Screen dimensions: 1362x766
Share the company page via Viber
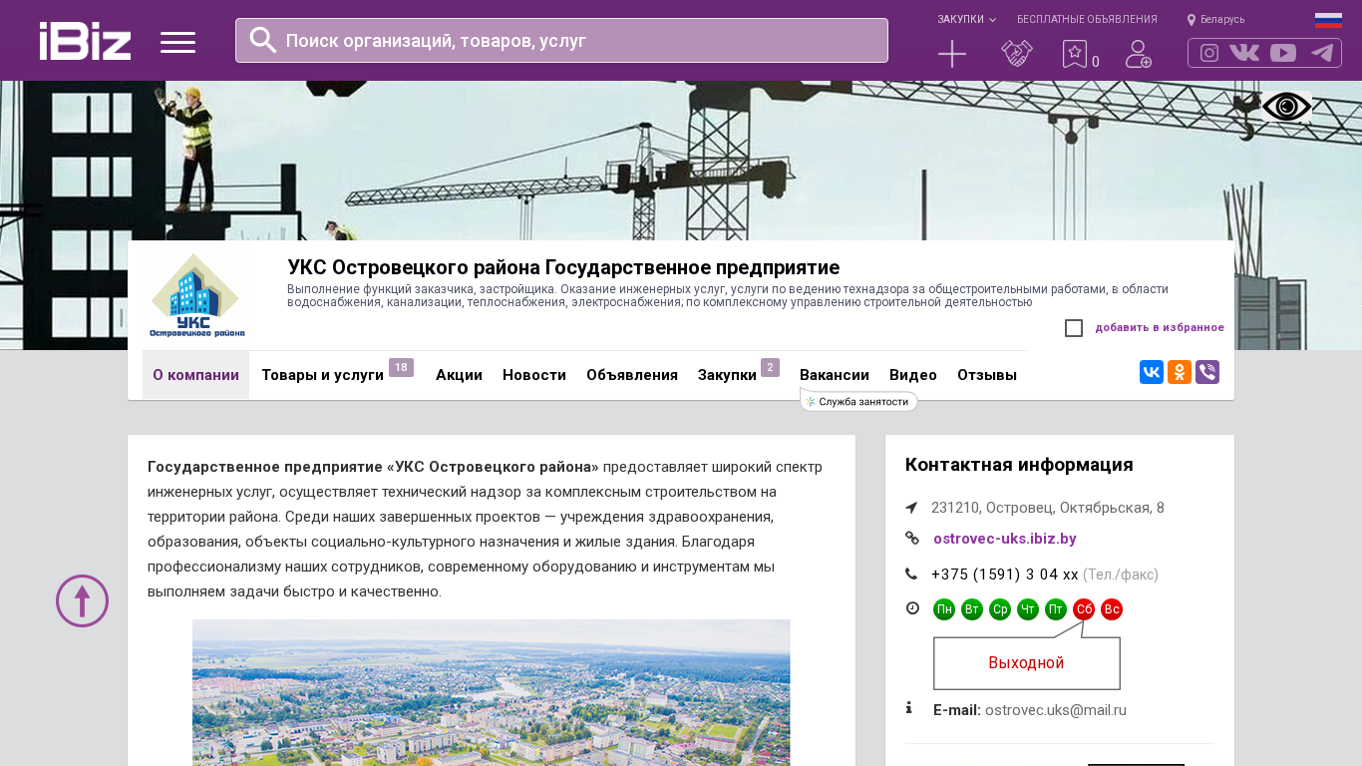tap(1207, 372)
